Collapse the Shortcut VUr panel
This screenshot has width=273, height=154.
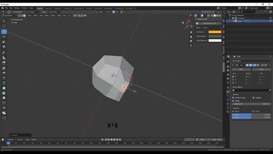[x=196, y=19]
